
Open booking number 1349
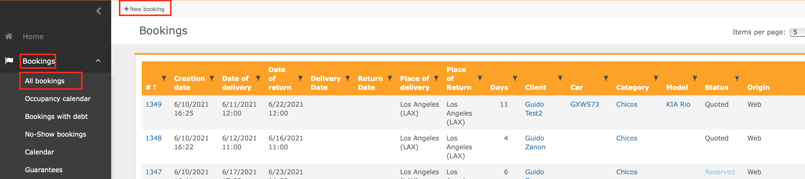click(x=153, y=104)
